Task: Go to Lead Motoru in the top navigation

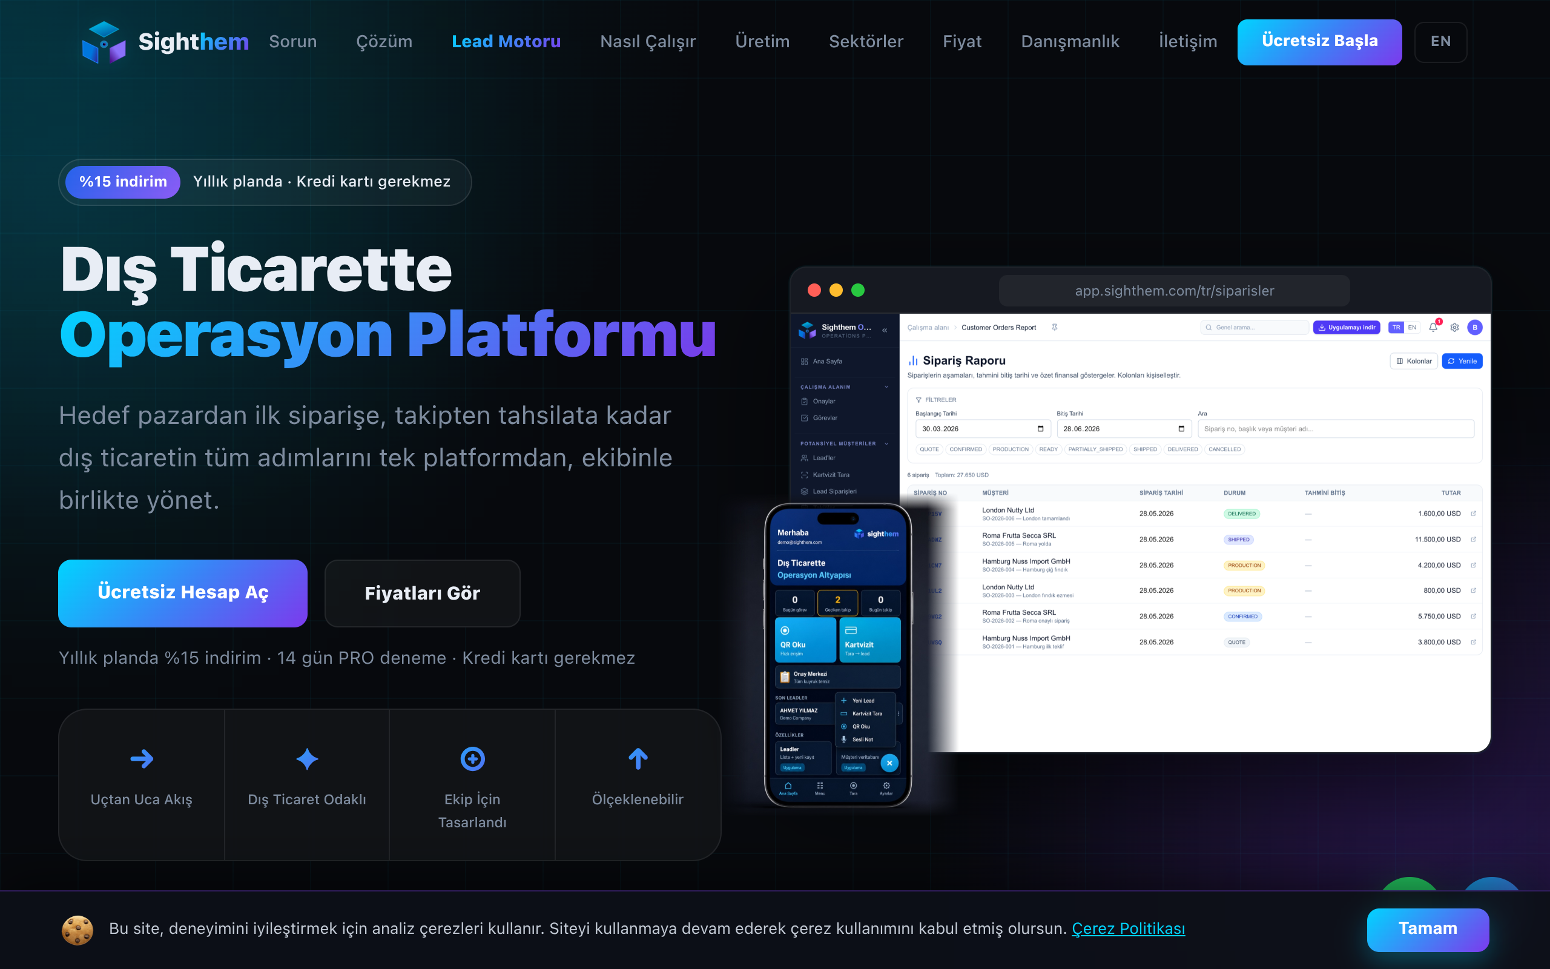Action: (x=506, y=42)
